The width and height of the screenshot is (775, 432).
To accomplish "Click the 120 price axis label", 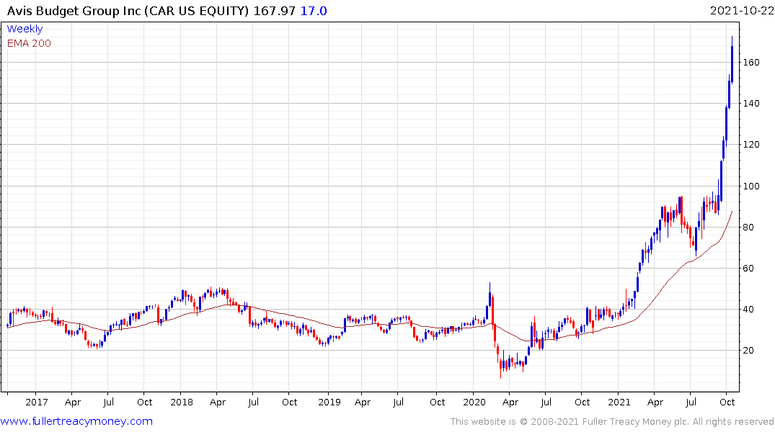I will 750,145.
